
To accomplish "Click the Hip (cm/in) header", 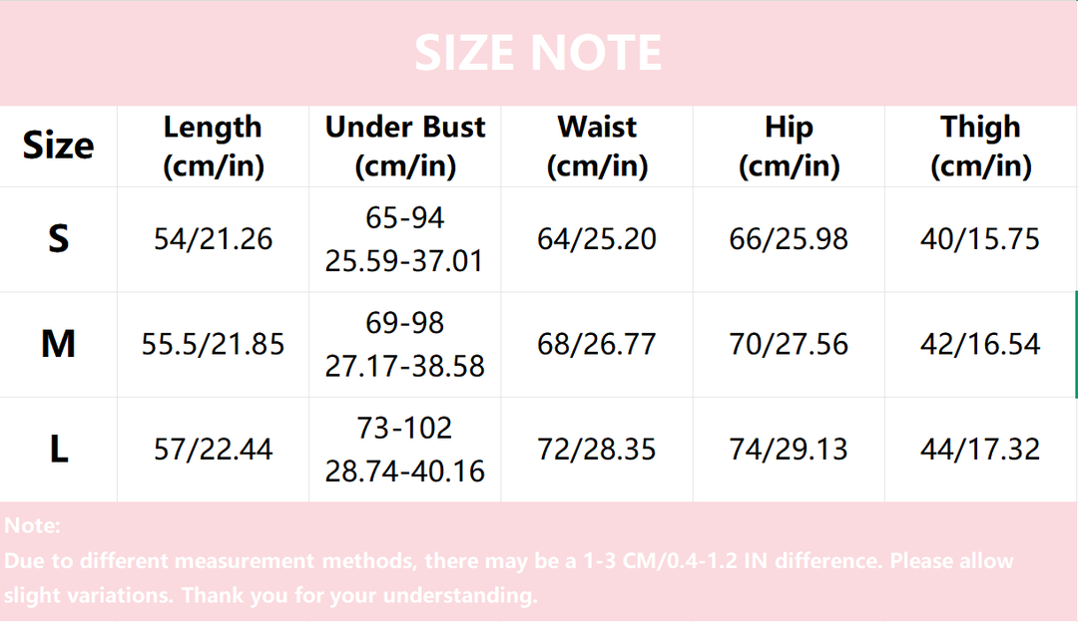I will pyautogui.click(x=789, y=147).
